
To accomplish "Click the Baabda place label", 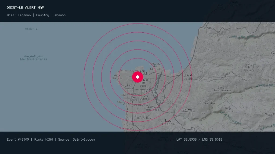I will coord(168,124).
